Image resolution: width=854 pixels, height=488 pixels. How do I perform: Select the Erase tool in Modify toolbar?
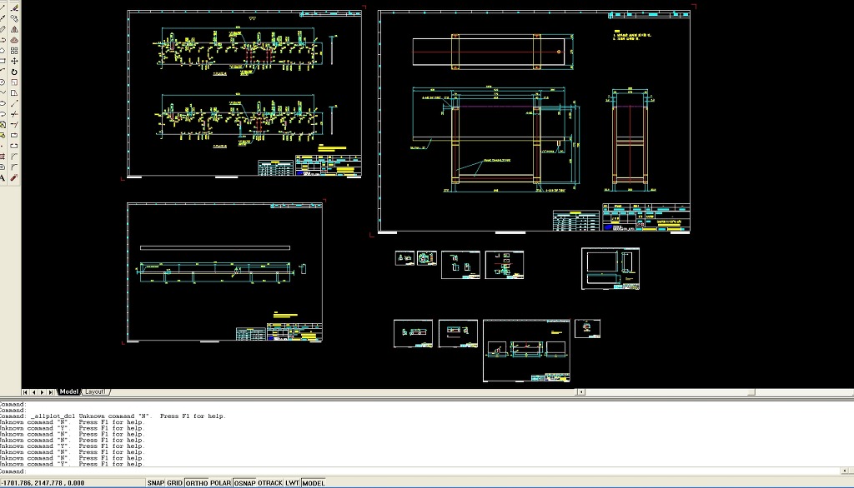point(15,7)
